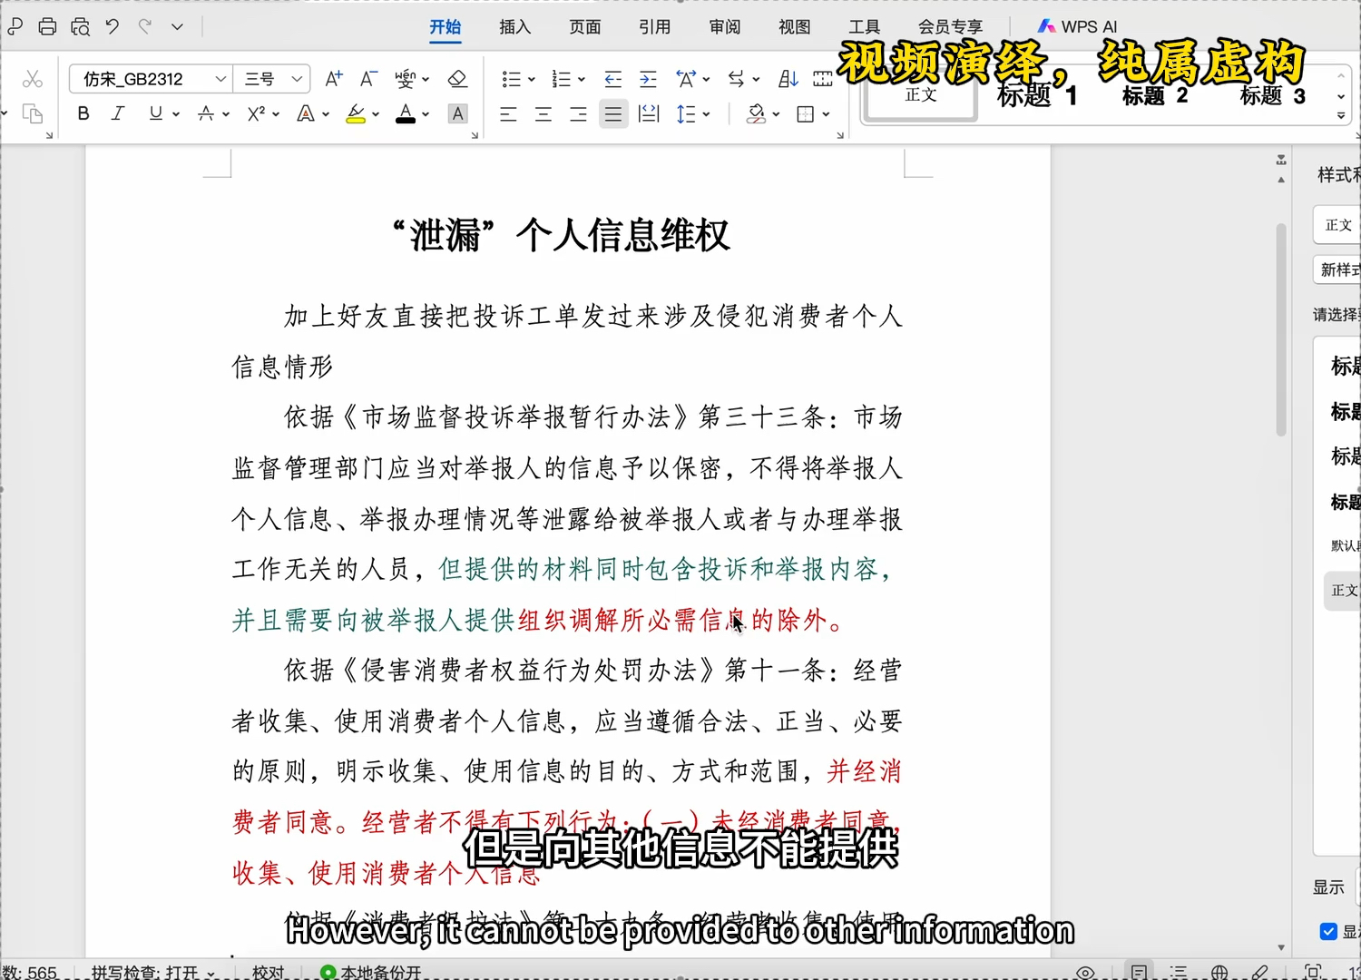Center align text
The height and width of the screenshot is (980, 1361).
(x=543, y=114)
